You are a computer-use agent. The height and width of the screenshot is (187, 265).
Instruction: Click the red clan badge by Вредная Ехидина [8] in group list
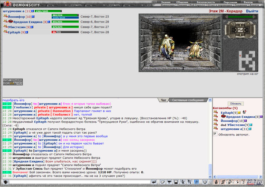(11, 21)
